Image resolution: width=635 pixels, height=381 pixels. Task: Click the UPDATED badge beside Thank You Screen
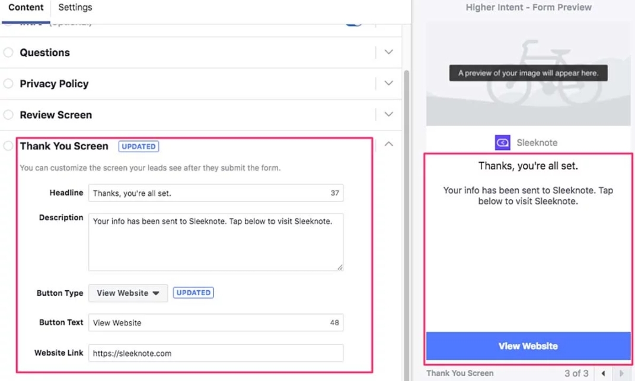click(139, 146)
